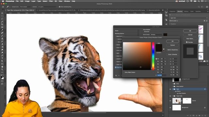The height and width of the screenshot is (117, 209).
Task: Switch to the Properties panel tab
Action: (172, 11)
